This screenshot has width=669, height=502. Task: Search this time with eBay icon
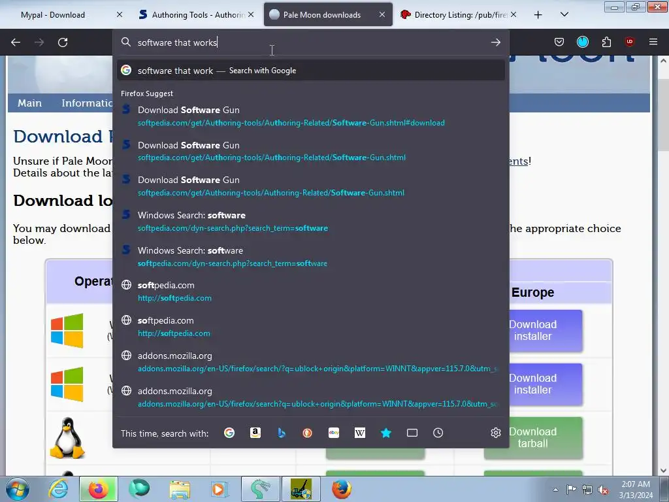click(x=334, y=433)
